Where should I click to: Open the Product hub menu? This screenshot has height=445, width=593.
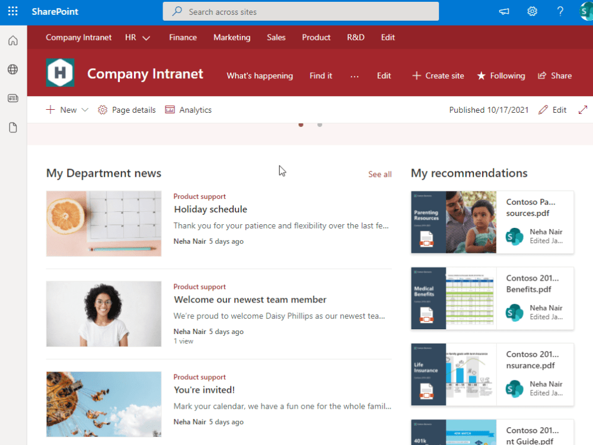pos(316,37)
